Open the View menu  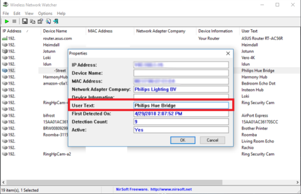coord(29,13)
